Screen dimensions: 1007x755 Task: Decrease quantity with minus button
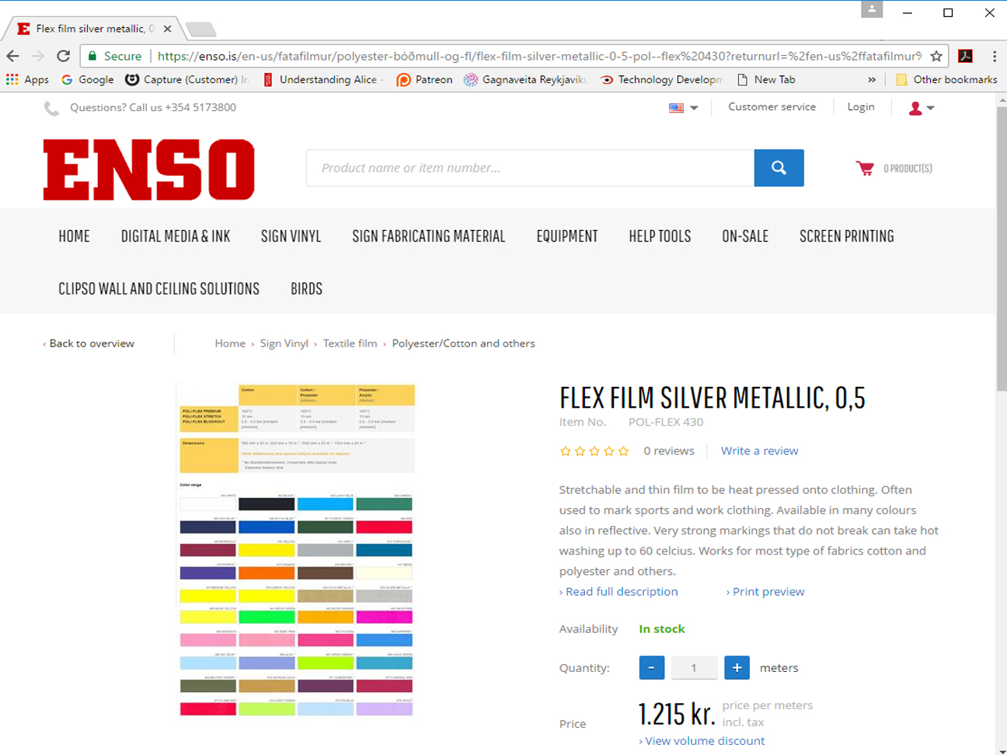point(652,667)
